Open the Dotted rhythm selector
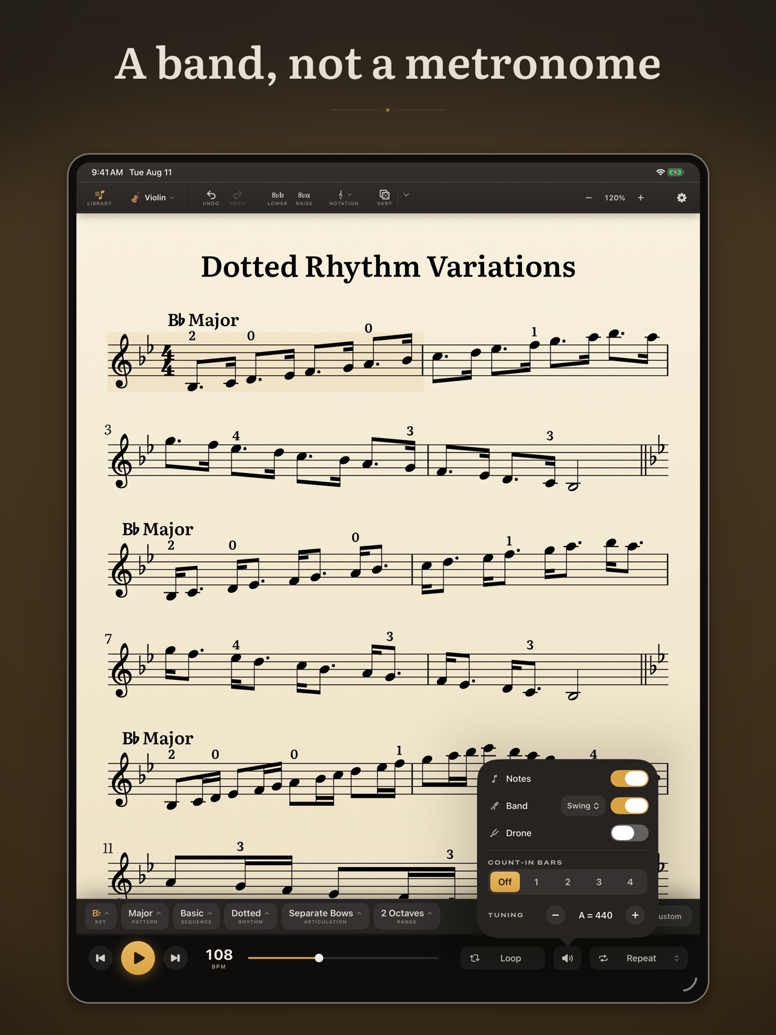 (250, 916)
